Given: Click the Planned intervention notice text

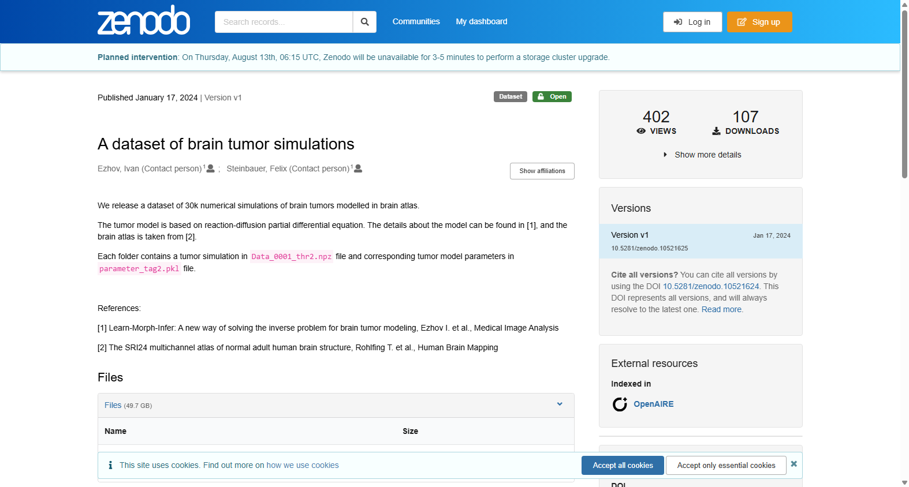Looking at the screenshot, I should (353, 57).
